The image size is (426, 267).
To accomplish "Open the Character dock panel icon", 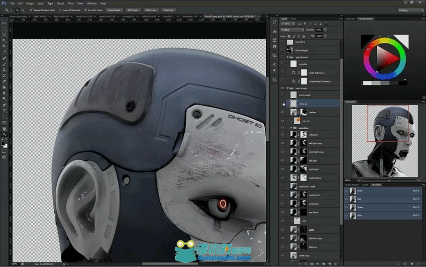I will (274, 65).
